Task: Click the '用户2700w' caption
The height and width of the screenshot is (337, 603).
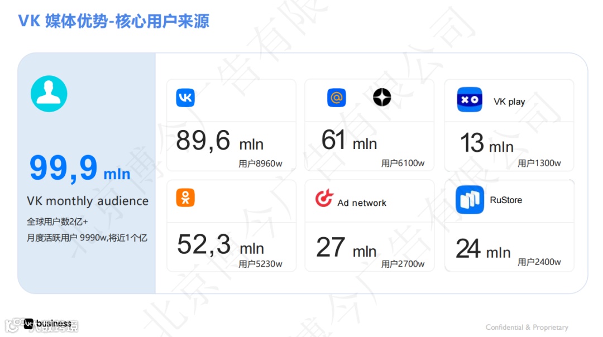Action: (x=403, y=264)
